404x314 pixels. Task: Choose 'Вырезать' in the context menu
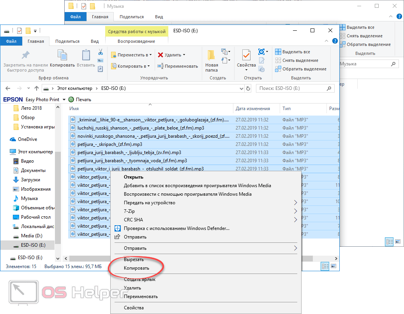point(134,260)
